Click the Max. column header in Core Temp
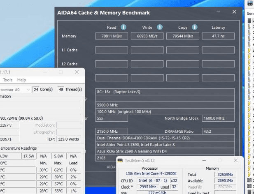Screen dimensions: 254x194 pos(58,163)
